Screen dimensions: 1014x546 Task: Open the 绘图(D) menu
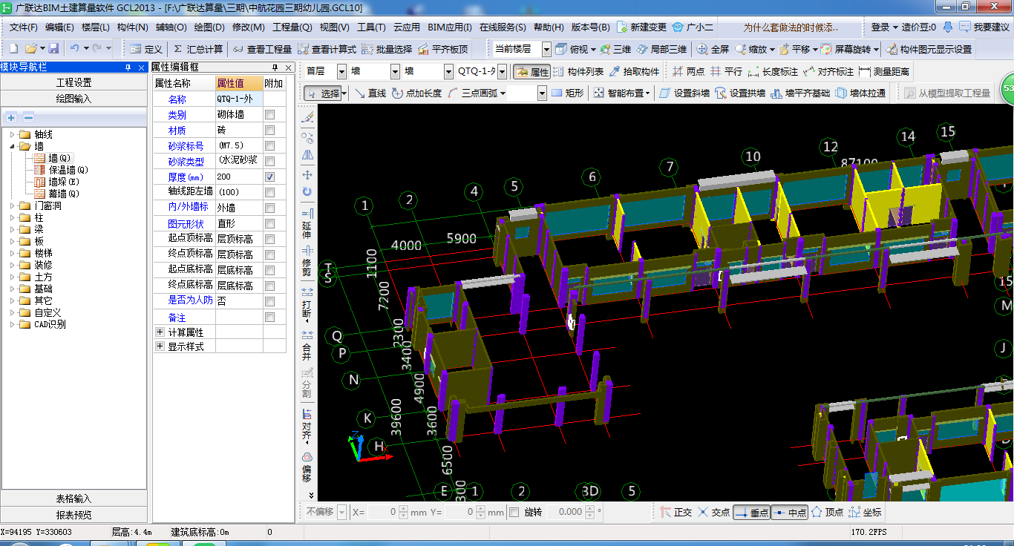[x=209, y=27]
